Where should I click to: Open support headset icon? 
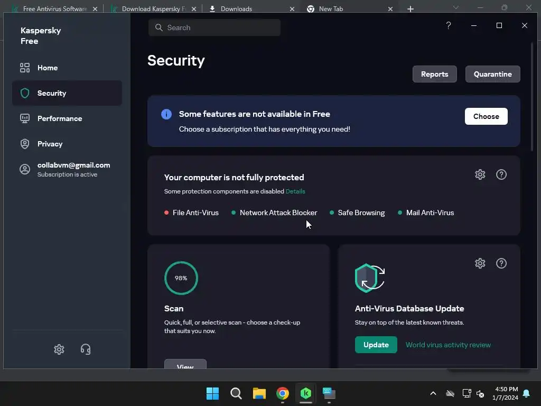click(x=86, y=349)
